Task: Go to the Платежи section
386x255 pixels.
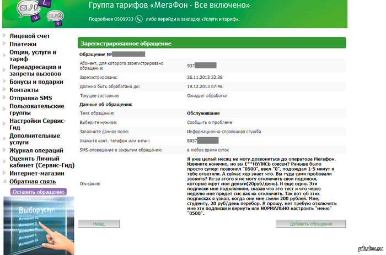Action: point(23,44)
